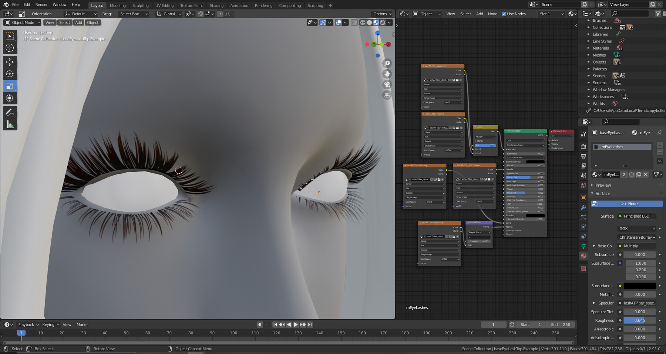Open the Tool properties tab
The height and width of the screenshot is (354, 666).
(x=583, y=134)
